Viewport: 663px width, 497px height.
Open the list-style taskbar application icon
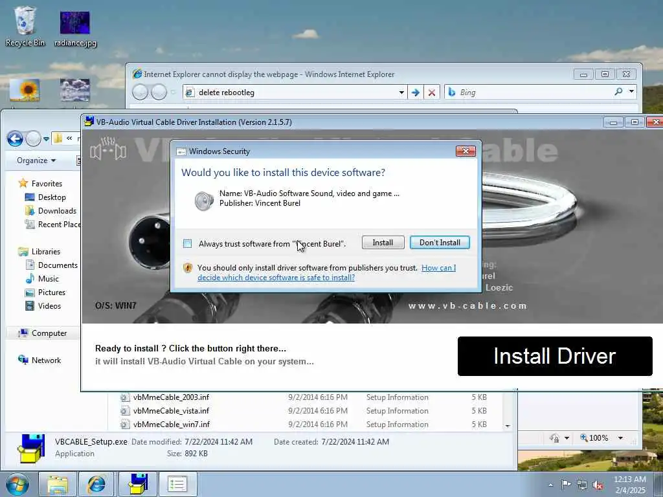pos(177,484)
